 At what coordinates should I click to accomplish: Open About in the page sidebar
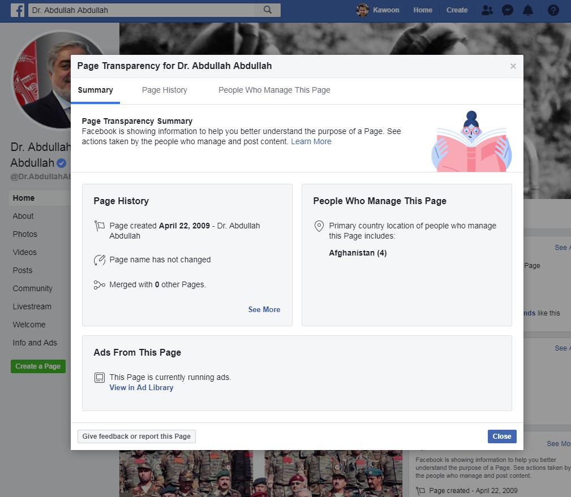pyautogui.click(x=23, y=217)
